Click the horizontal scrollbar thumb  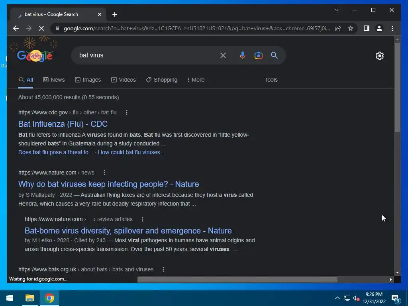pyautogui.click(x=237, y=279)
